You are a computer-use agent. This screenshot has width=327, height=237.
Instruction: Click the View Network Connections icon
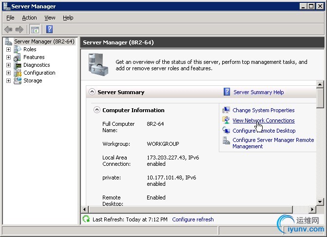[226, 120]
